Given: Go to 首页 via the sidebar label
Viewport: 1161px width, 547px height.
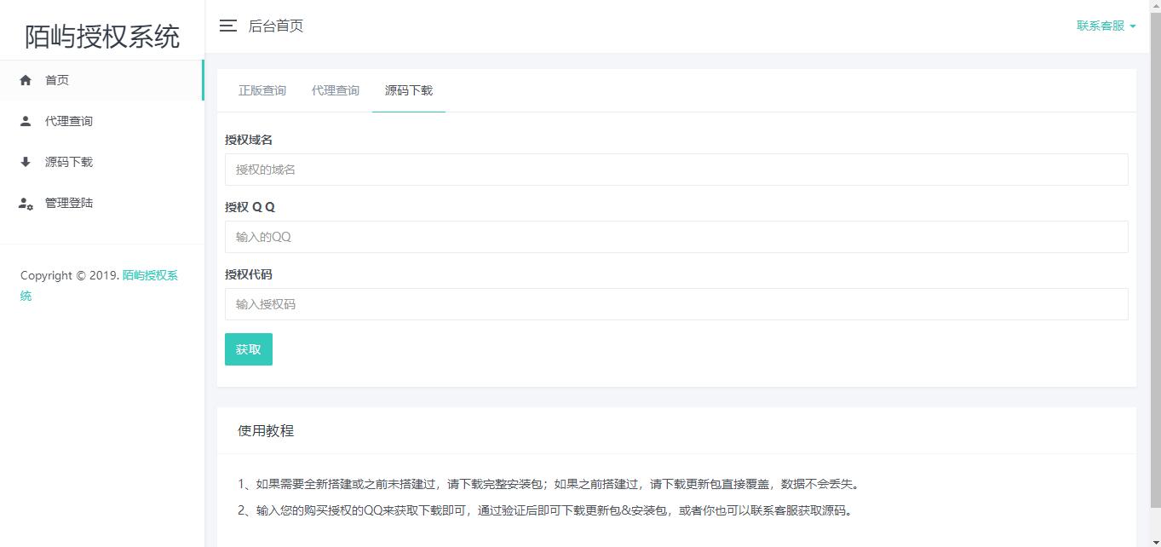Looking at the screenshot, I should 57,80.
